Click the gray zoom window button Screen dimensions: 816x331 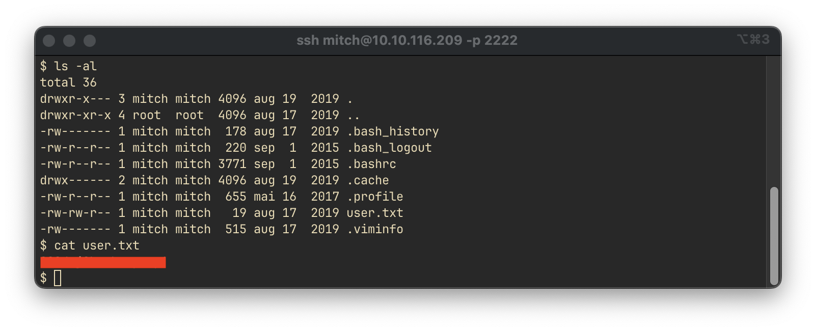(90, 41)
